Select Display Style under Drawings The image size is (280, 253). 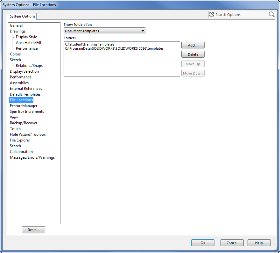(26, 37)
